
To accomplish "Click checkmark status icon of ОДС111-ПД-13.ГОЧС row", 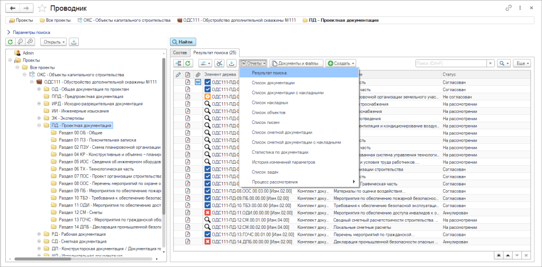I will [x=207, y=234].
